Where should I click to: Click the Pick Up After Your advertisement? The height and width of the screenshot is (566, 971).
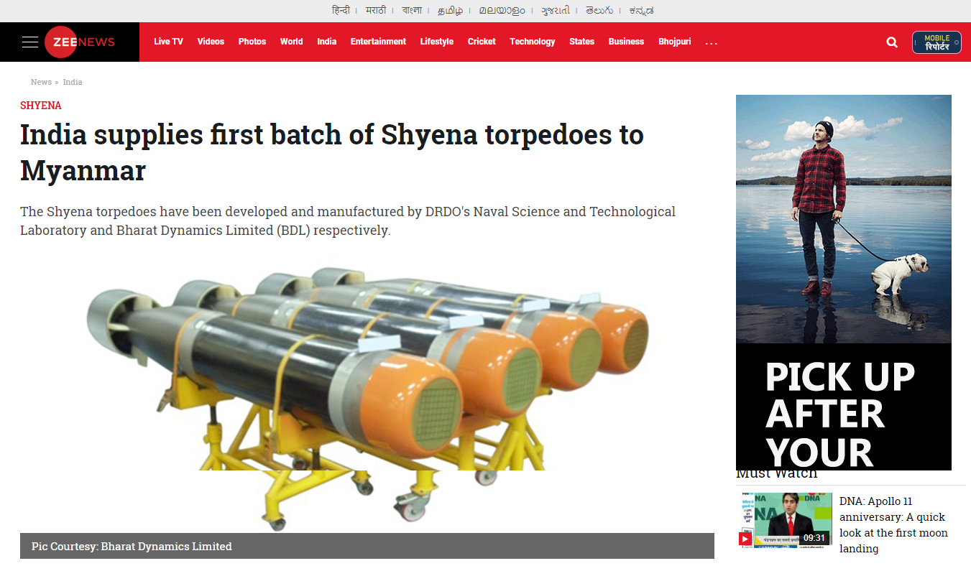click(844, 282)
